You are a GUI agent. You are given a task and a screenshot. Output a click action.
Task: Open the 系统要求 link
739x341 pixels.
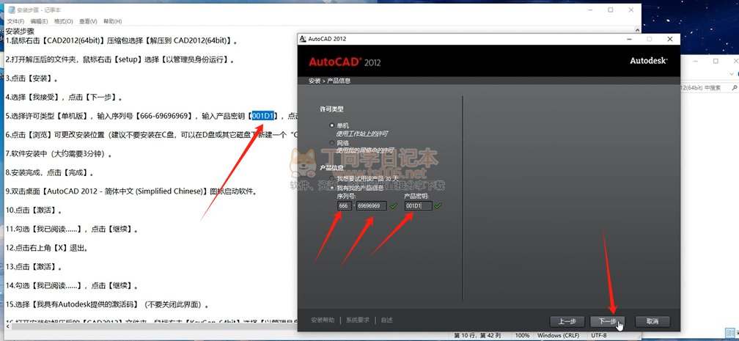click(358, 320)
